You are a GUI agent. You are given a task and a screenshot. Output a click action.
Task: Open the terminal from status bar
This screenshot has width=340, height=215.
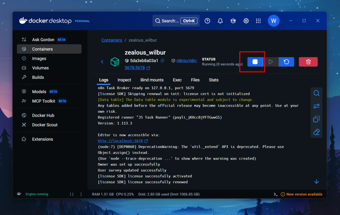(x=276, y=194)
